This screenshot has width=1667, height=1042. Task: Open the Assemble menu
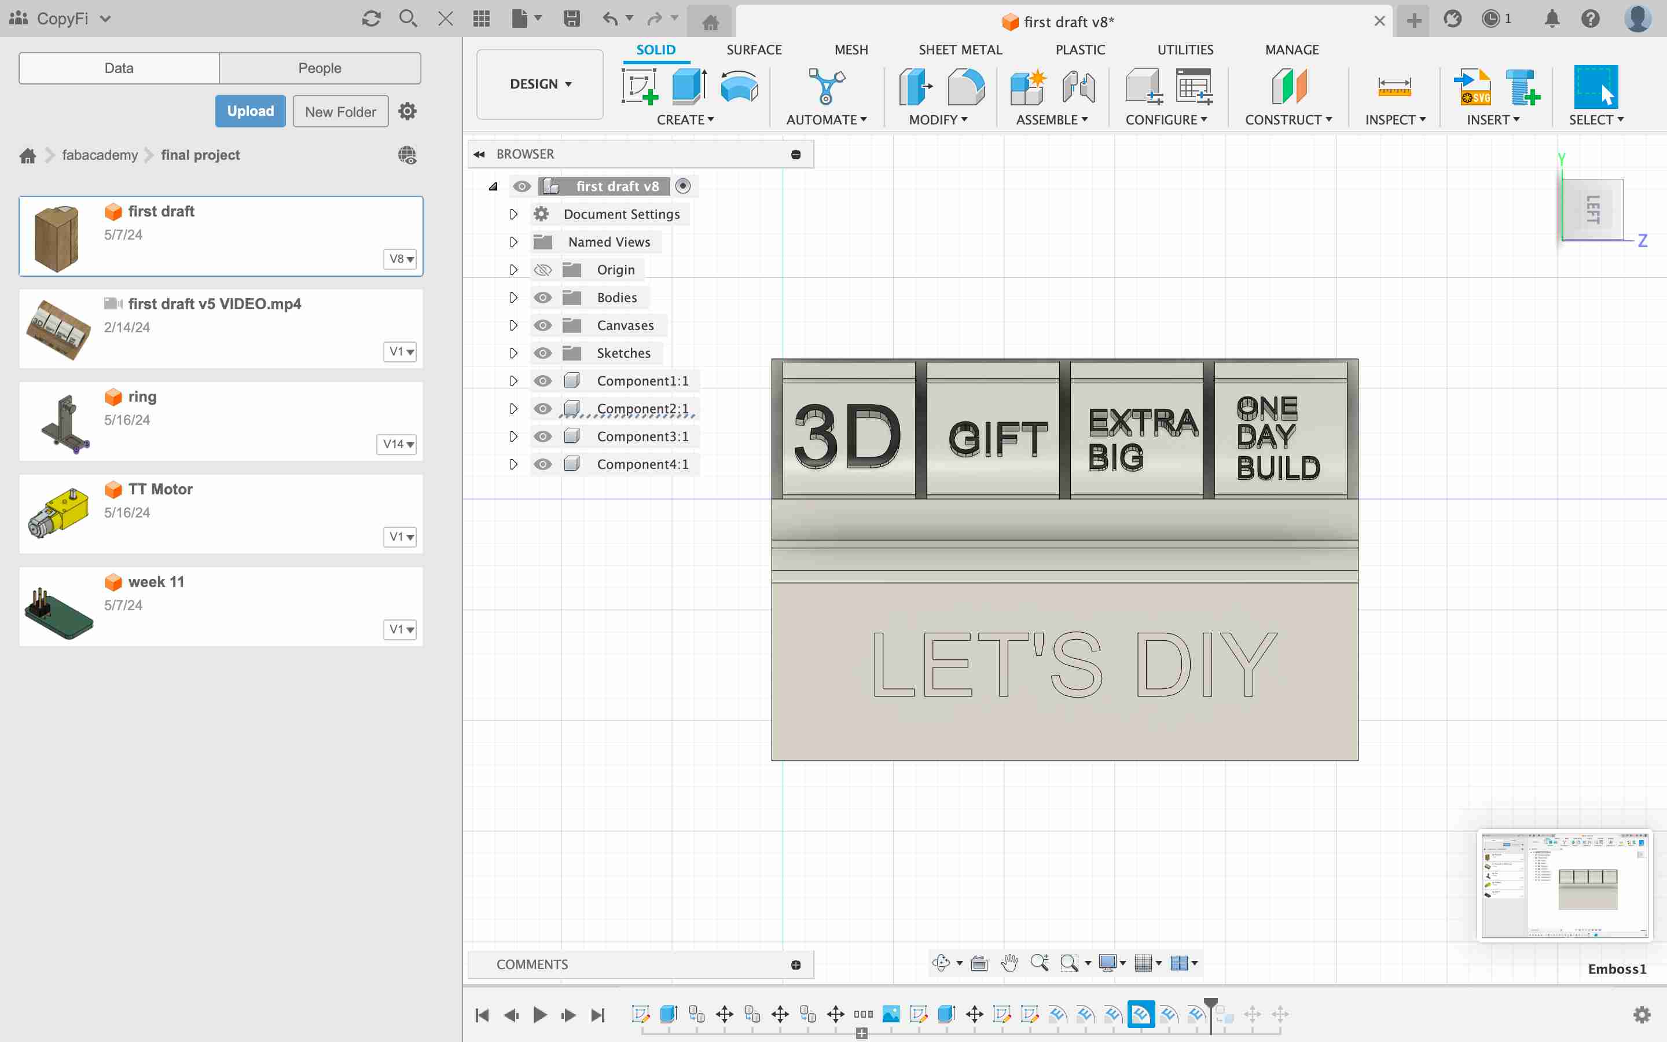point(1050,119)
